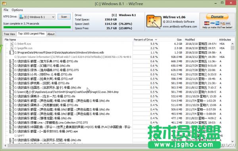Viewport: 238px width, 151px height.
Task: Open the NTFS Drive dropdown
Action: coord(37,17)
